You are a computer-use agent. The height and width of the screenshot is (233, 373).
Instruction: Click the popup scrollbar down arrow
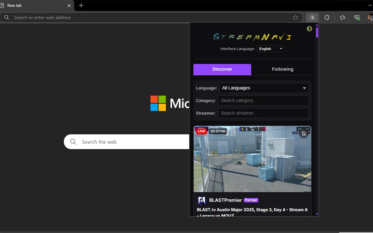coord(317,214)
